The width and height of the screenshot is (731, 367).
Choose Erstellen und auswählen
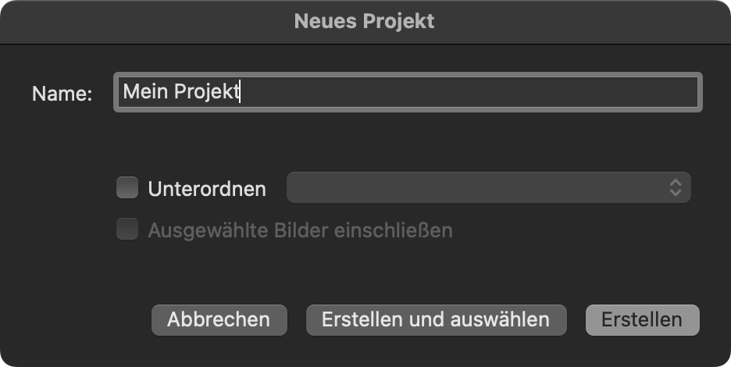[436, 320]
